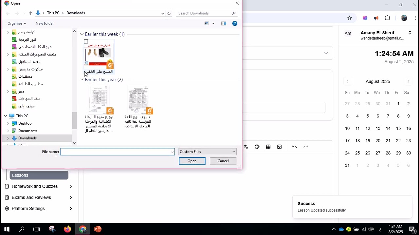Go to next month in calendar
The height and width of the screenshot is (235, 419).
click(x=408, y=82)
